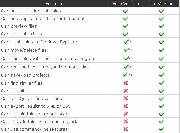The image size is (180, 133).
Task: Select the Feature column header
Action: pos(54,3)
